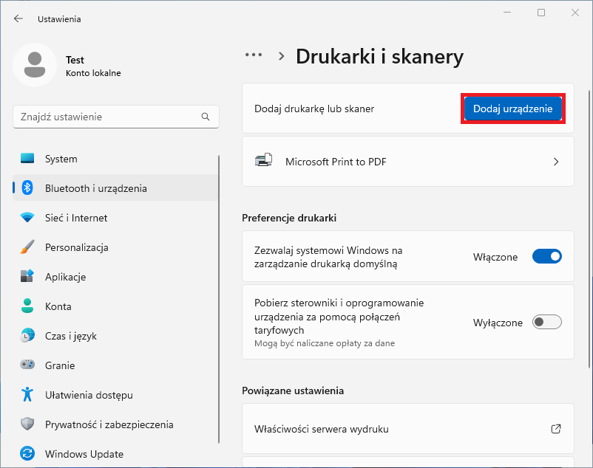Click the Włączone status label

495,257
